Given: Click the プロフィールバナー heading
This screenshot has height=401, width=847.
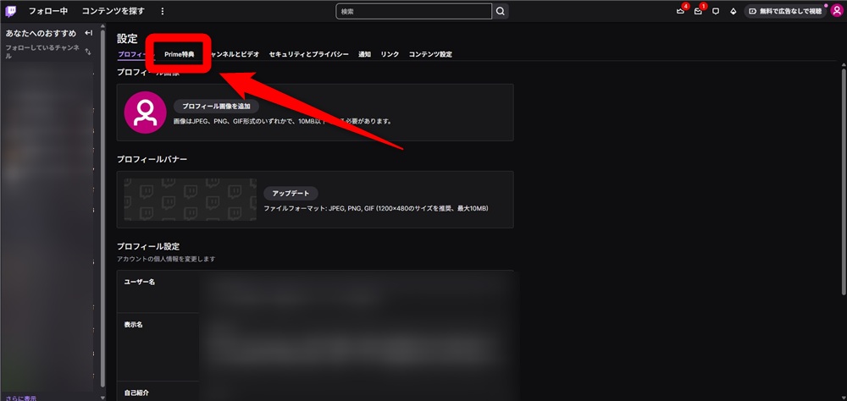Looking at the screenshot, I should pos(152,159).
